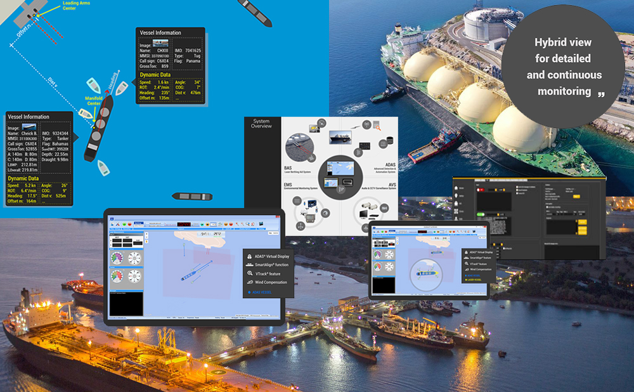Select Wind Compensation in large tablet overlay
The height and width of the screenshot is (392, 634).
(271, 282)
